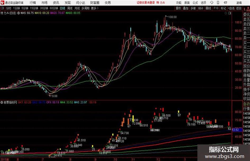Click the 2015年 date axis label
Image resolution: width=250 pixels, height=161 pixels.
point(4,159)
